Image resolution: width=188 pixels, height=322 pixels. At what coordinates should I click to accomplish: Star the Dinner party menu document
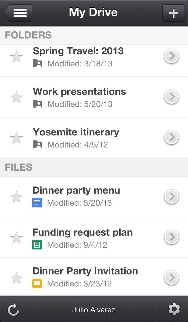point(17,197)
